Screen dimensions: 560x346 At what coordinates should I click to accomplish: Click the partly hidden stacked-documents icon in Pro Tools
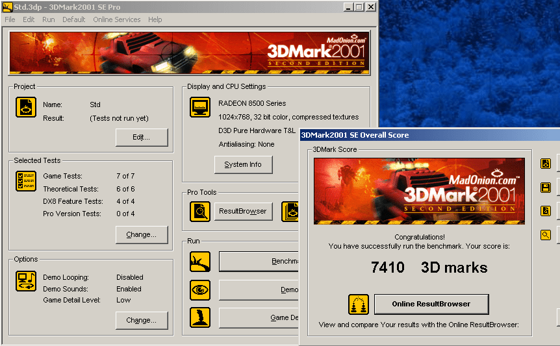[x=290, y=212]
